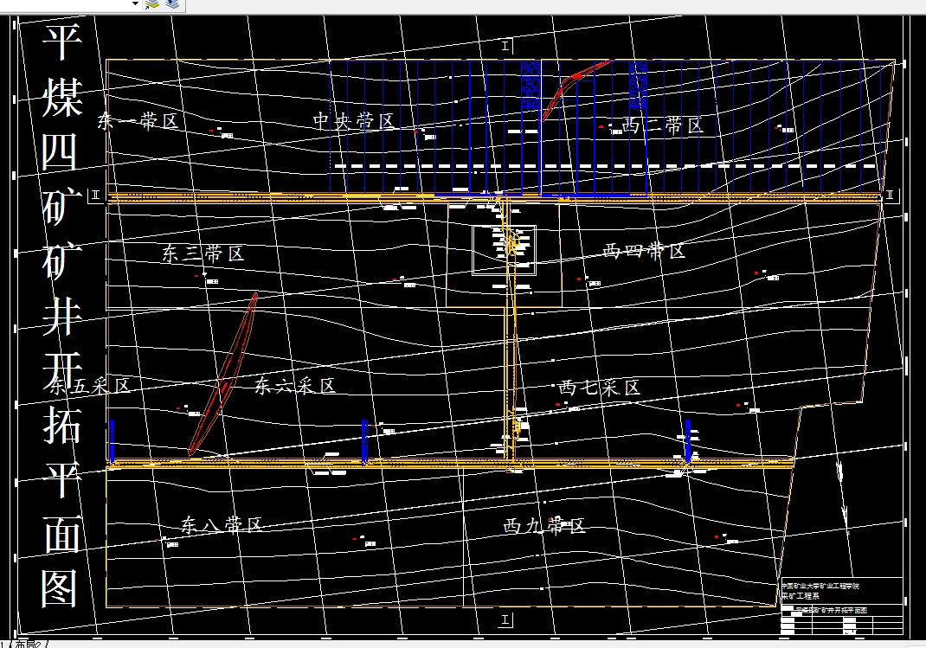
Task: Select the 东八带区 zone label
Action: coord(221,524)
